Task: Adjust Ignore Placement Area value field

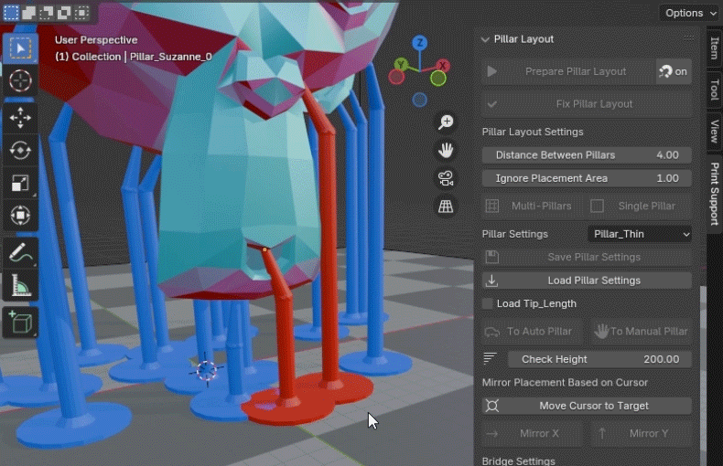Action: (587, 178)
